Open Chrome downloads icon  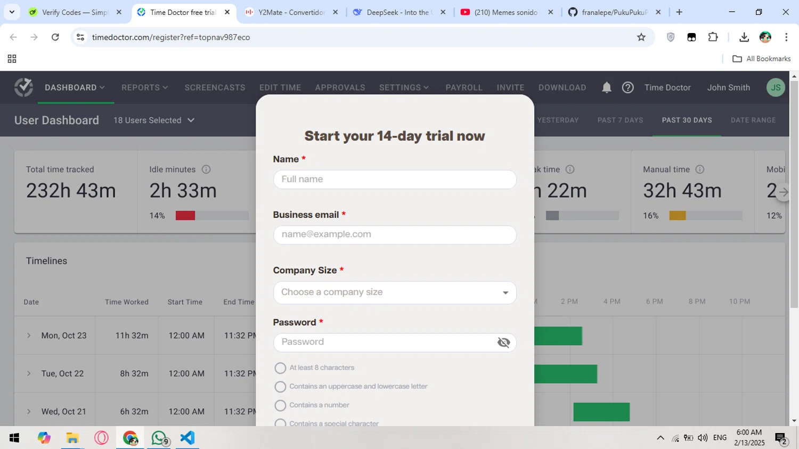(744, 37)
